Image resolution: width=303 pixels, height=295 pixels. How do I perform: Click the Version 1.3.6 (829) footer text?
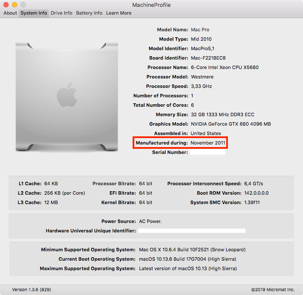coord(31,289)
